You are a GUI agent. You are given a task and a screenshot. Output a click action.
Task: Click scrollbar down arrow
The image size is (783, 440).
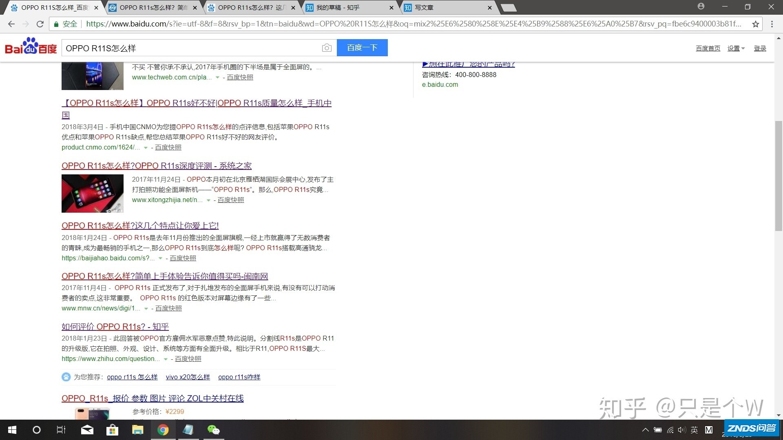click(x=779, y=416)
